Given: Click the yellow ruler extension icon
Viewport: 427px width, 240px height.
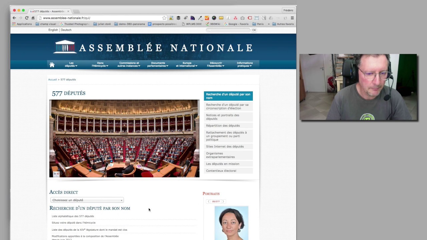Looking at the screenshot, I should click(x=221, y=18).
